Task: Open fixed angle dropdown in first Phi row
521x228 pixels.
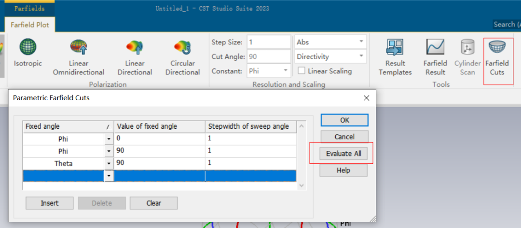Action: [109, 139]
